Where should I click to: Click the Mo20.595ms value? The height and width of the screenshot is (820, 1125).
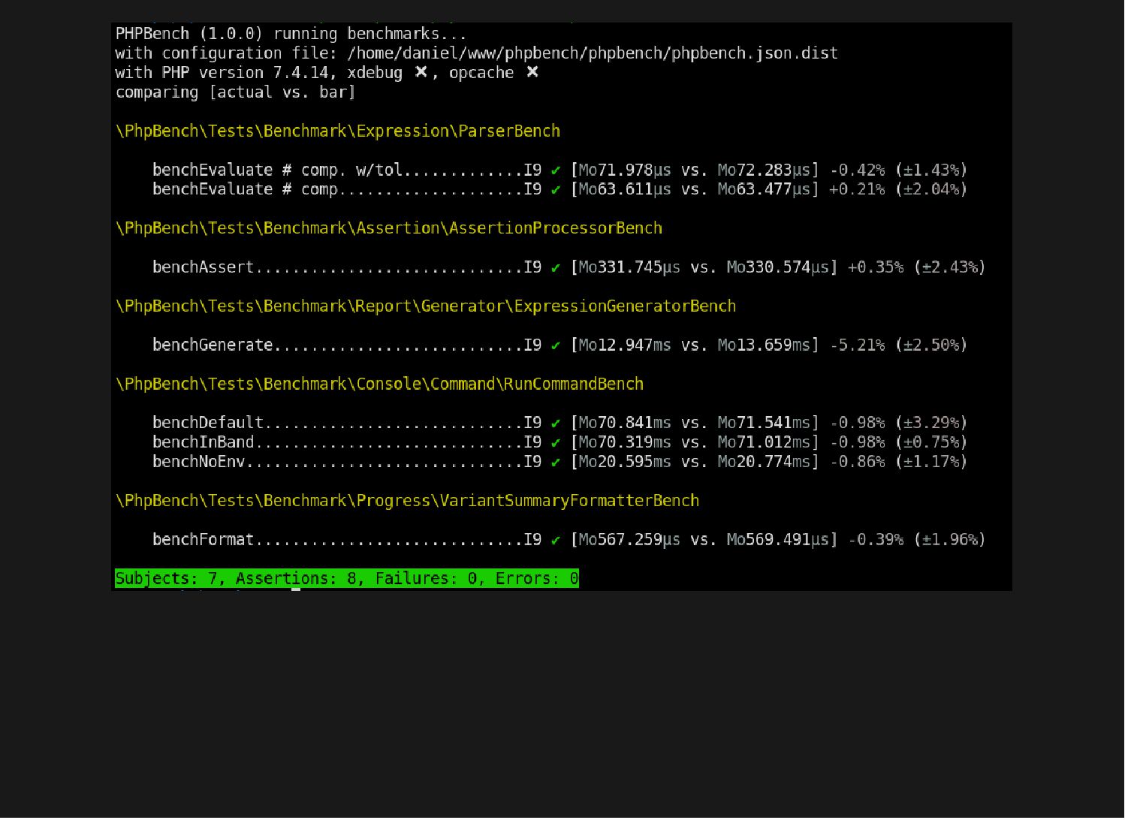(x=625, y=462)
